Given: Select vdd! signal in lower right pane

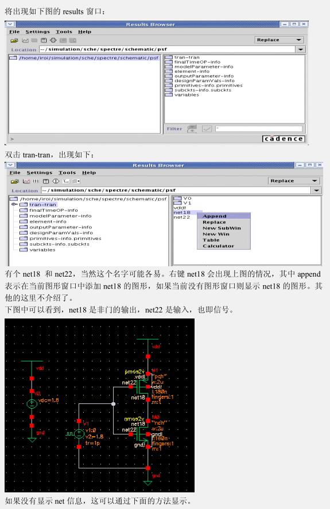Looking at the screenshot, I should [180, 208].
